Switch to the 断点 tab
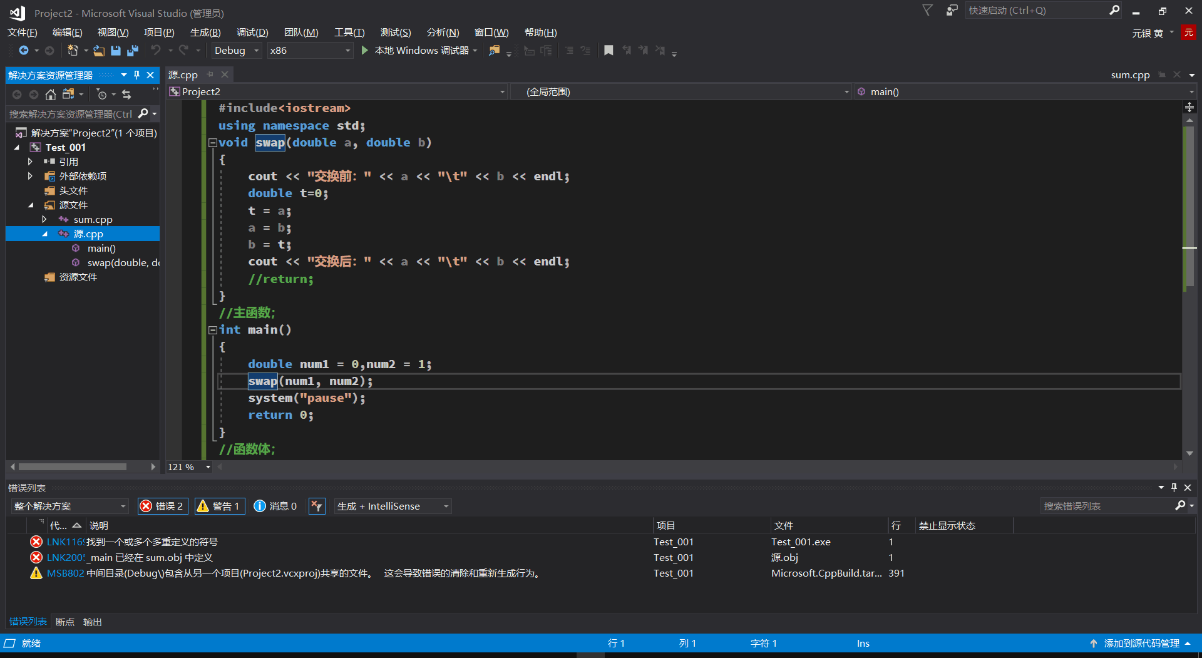This screenshot has height=658, width=1202. (x=65, y=622)
